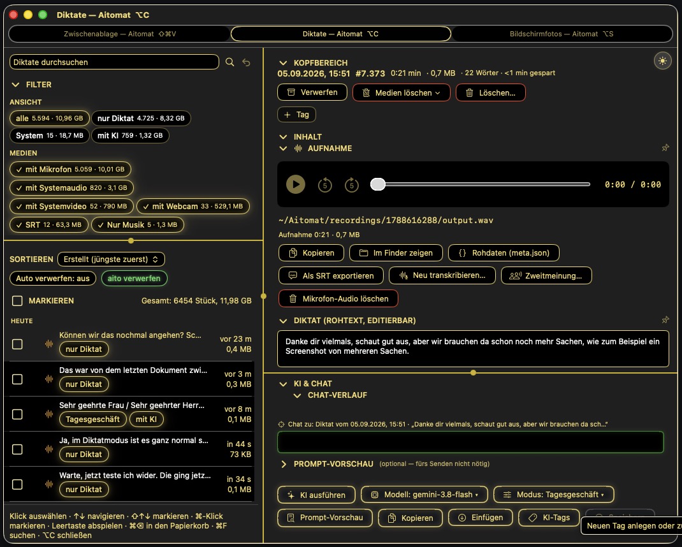This screenshot has width=682, height=547.
Task: Run KI ausführen
Action: click(x=316, y=495)
